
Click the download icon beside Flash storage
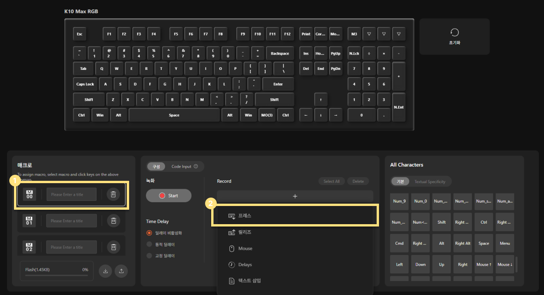click(x=105, y=271)
